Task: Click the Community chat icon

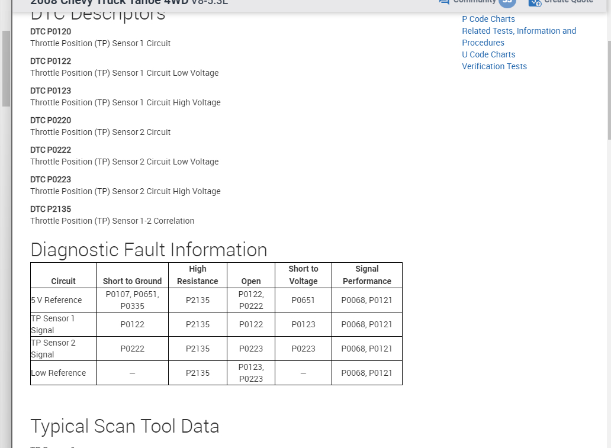Action: pyautogui.click(x=444, y=2)
